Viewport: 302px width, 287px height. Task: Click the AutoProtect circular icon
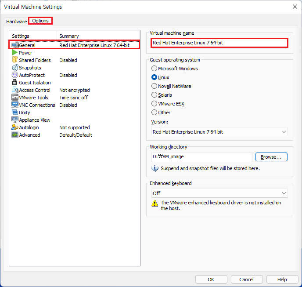click(x=15, y=75)
